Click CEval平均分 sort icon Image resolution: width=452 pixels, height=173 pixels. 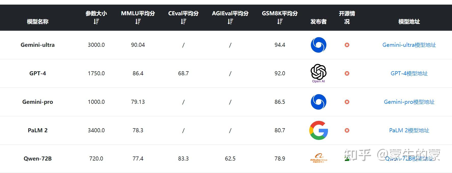point(183,22)
